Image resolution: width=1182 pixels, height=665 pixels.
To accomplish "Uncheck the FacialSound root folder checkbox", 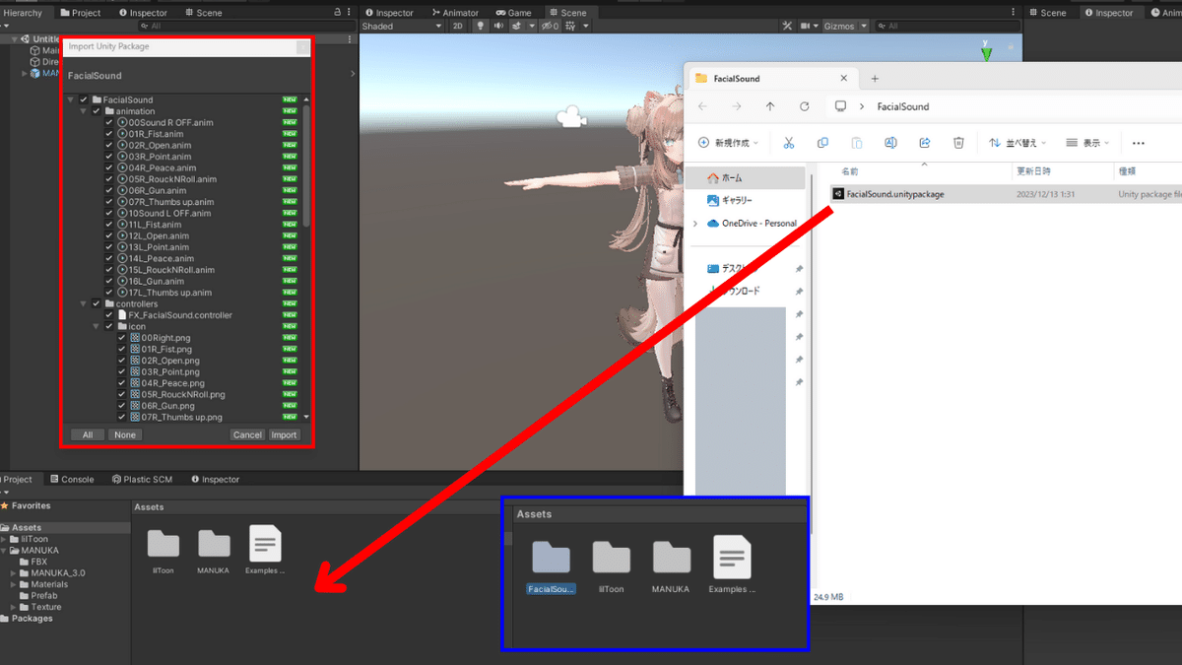I will 83,100.
